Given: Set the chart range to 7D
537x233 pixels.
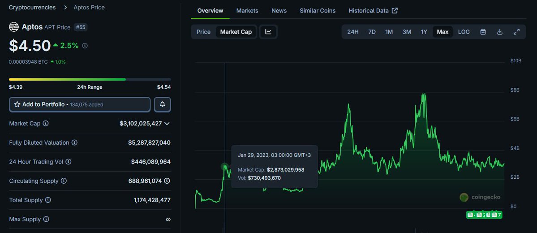Looking at the screenshot, I should click(372, 32).
